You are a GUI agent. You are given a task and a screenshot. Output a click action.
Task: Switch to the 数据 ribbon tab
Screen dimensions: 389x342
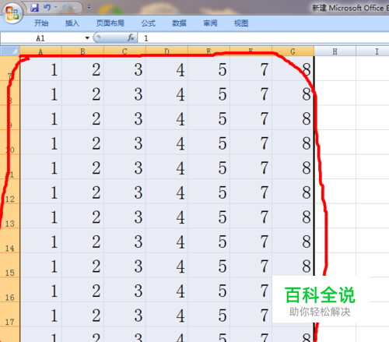[x=179, y=23]
